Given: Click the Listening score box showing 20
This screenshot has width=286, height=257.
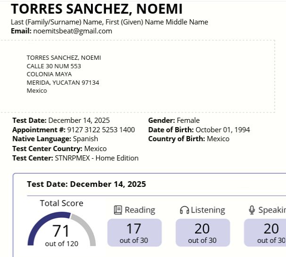Looking at the screenshot, I should [x=203, y=233].
